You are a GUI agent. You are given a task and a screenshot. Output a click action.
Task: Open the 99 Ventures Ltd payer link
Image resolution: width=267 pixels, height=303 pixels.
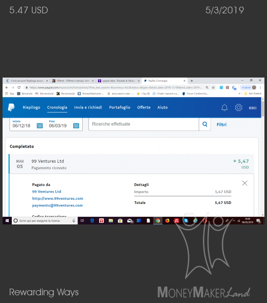[x=47, y=192]
